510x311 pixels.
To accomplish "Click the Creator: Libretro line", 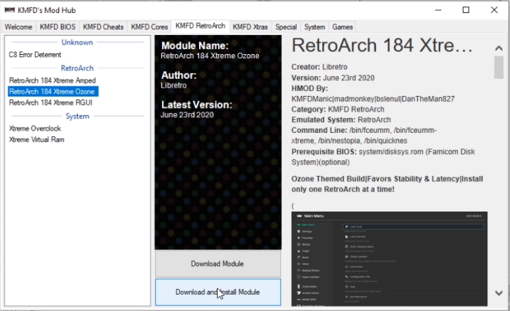I will point(319,67).
